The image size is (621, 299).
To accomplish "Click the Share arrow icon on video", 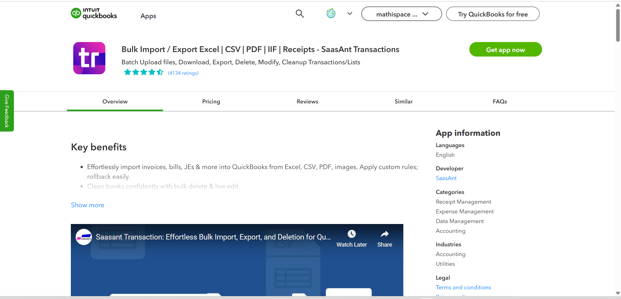I will tap(385, 234).
